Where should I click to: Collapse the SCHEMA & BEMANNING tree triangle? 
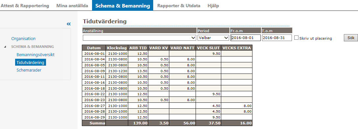pyautogui.click(x=5, y=47)
